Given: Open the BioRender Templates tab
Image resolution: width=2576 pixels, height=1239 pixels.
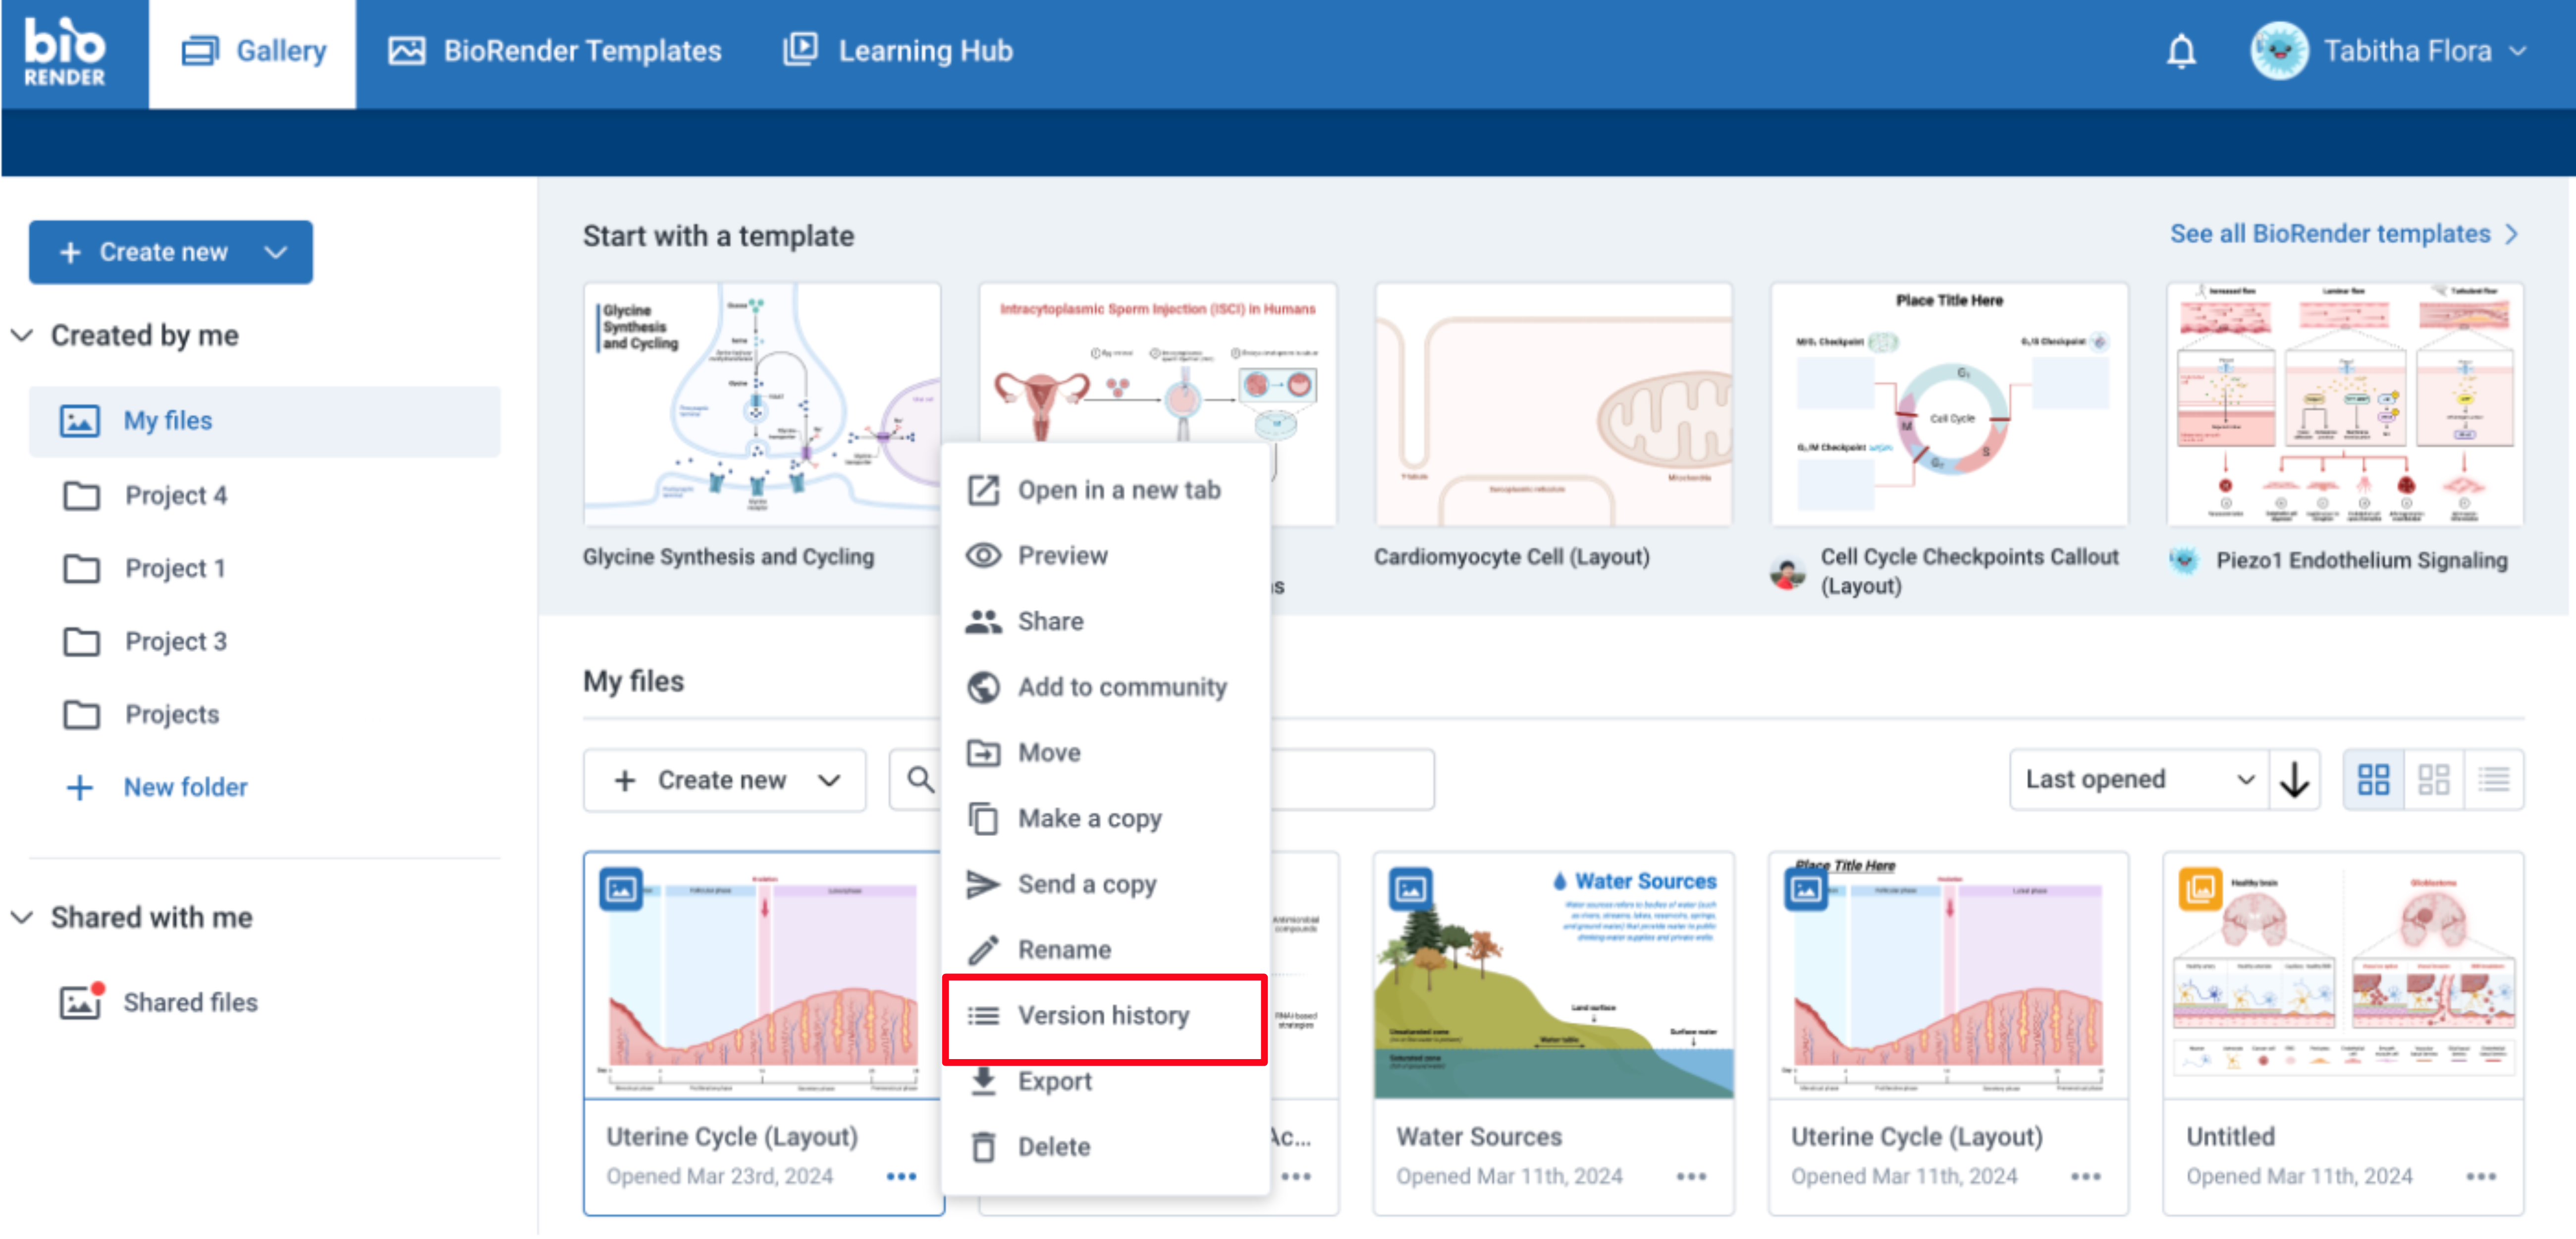Looking at the screenshot, I should pyautogui.click(x=555, y=51).
